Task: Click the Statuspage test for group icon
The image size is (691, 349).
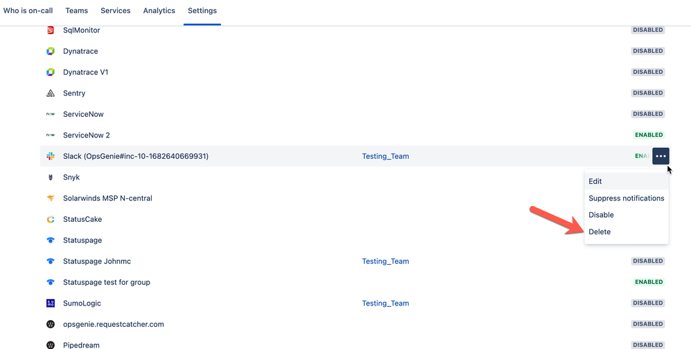Action: pos(51,282)
